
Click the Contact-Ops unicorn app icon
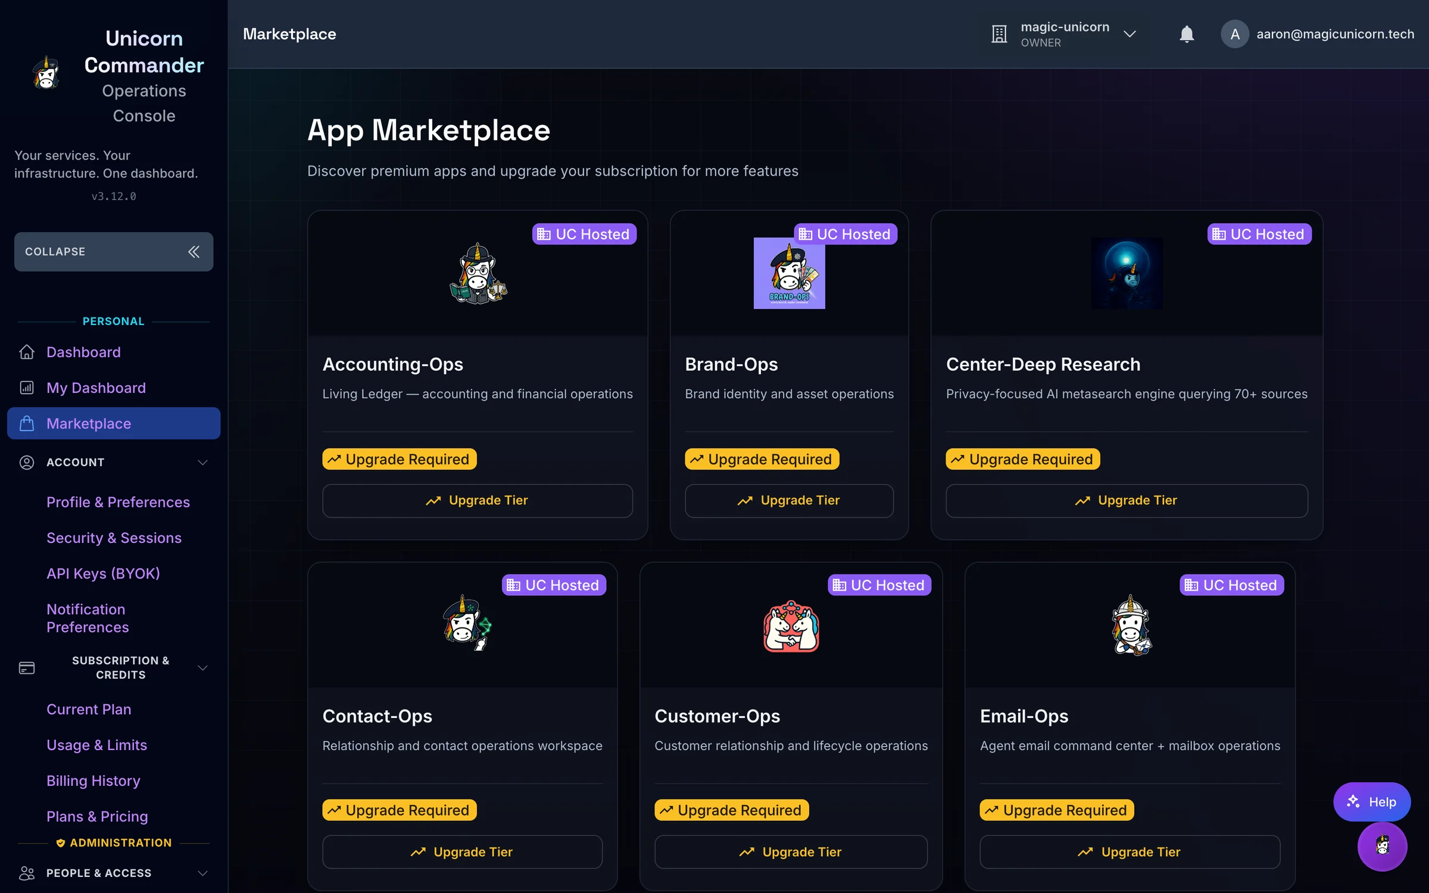[467, 623]
